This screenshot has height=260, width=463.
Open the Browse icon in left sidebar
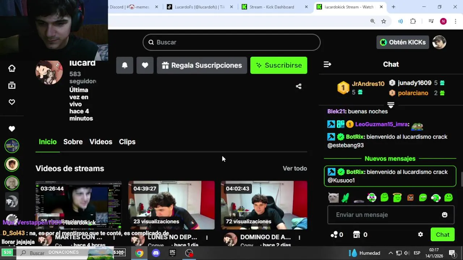pyautogui.click(x=12, y=85)
